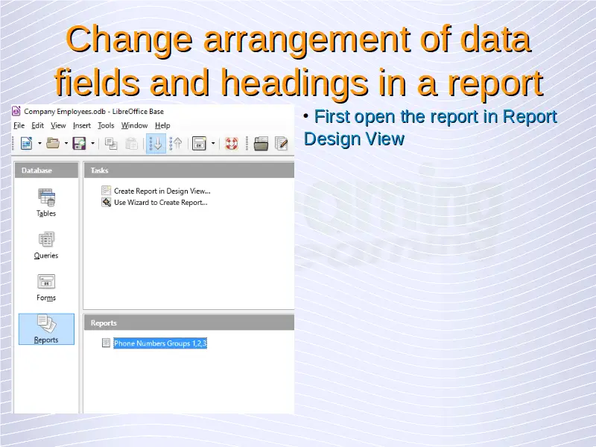The width and height of the screenshot is (596, 447).
Task: Click the Paste clipboard icon
Action: coord(132,144)
